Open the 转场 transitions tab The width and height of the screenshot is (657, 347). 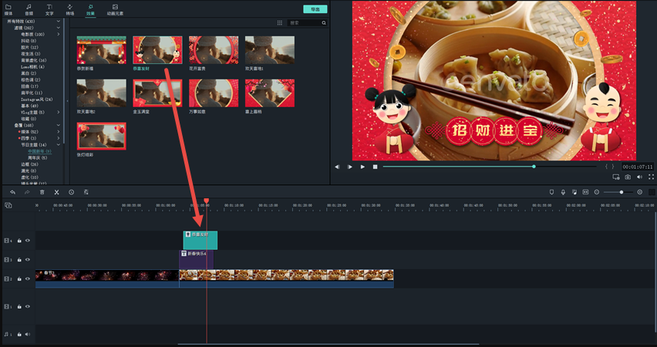pos(70,9)
